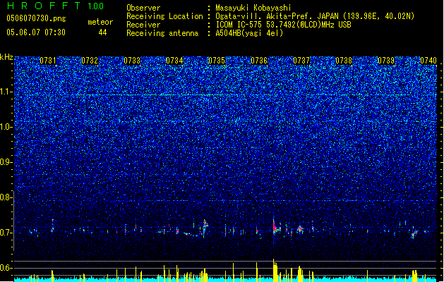Click the 'meteor' label
444x282 pixels.
point(100,23)
